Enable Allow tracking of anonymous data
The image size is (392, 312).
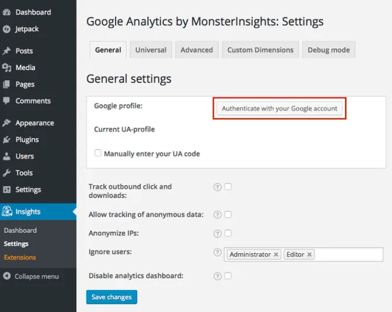click(228, 214)
